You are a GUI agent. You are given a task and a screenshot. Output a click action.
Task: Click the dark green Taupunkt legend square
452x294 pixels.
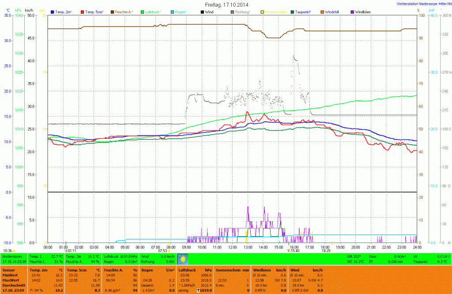(x=292, y=12)
